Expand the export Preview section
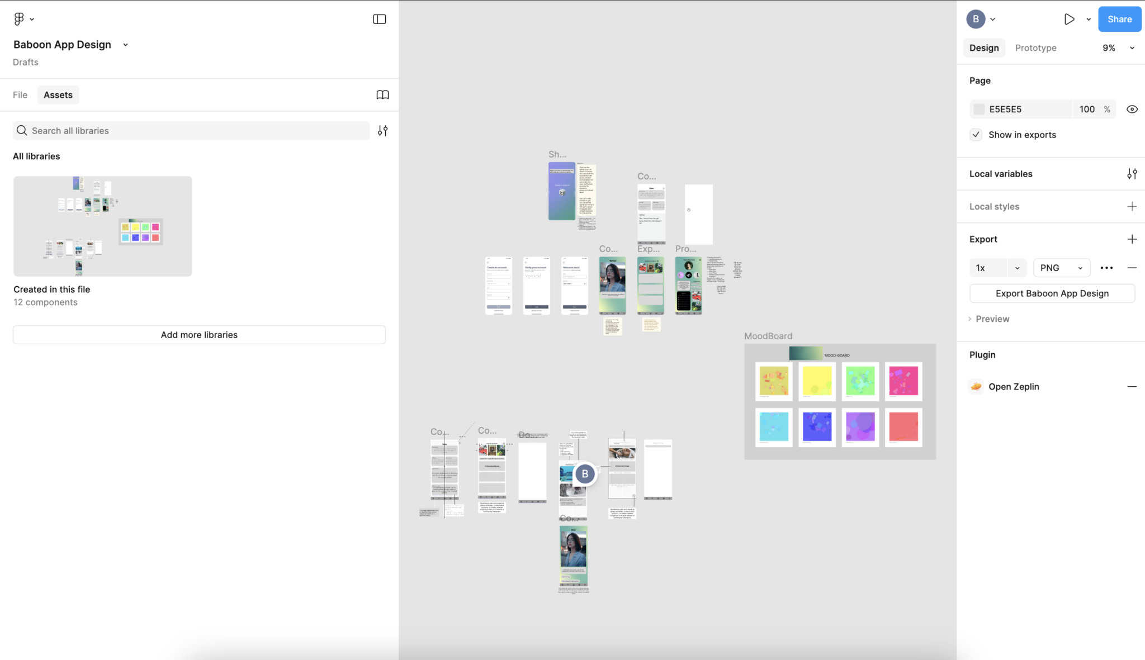The image size is (1145, 660). click(992, 319)
